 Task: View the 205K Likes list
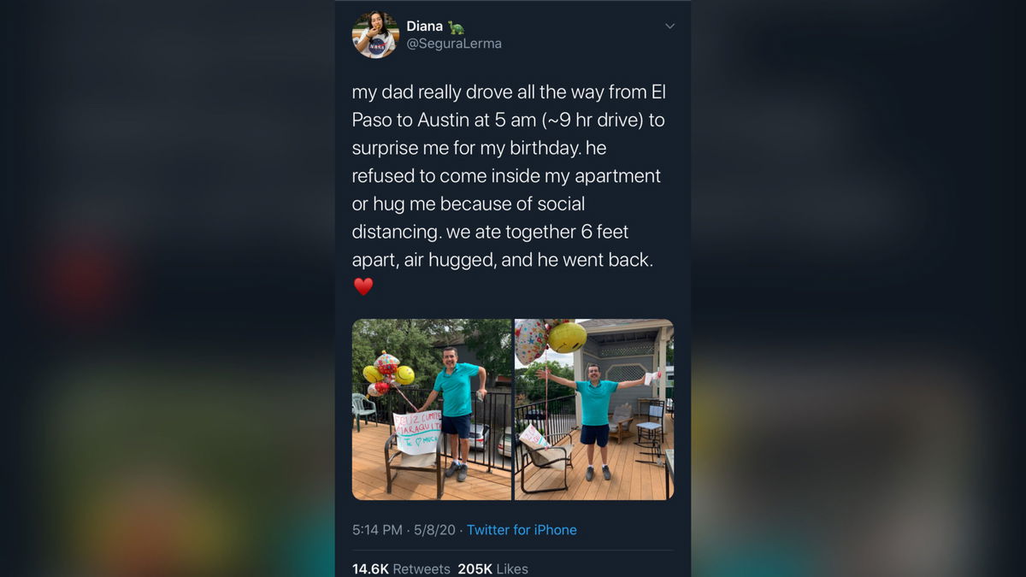[x=493, y=568]
